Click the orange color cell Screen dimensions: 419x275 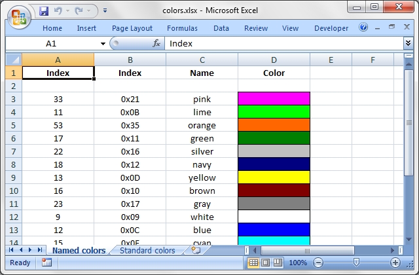(x=274, y=125)
